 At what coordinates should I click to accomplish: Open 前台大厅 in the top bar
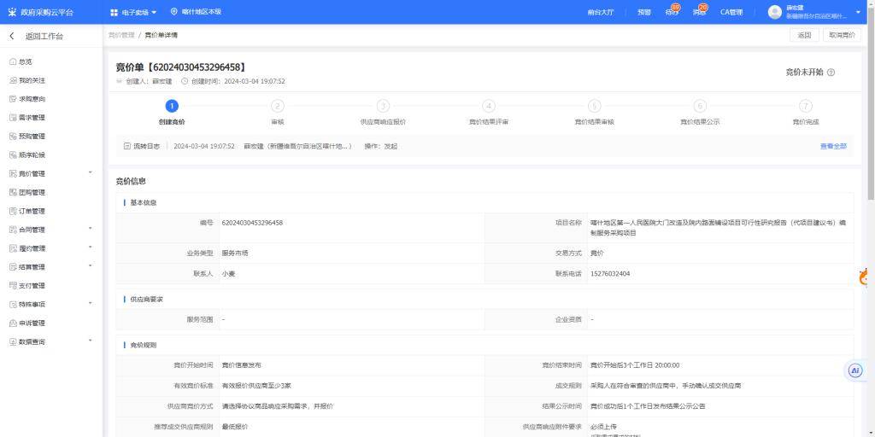click(601, 12)
